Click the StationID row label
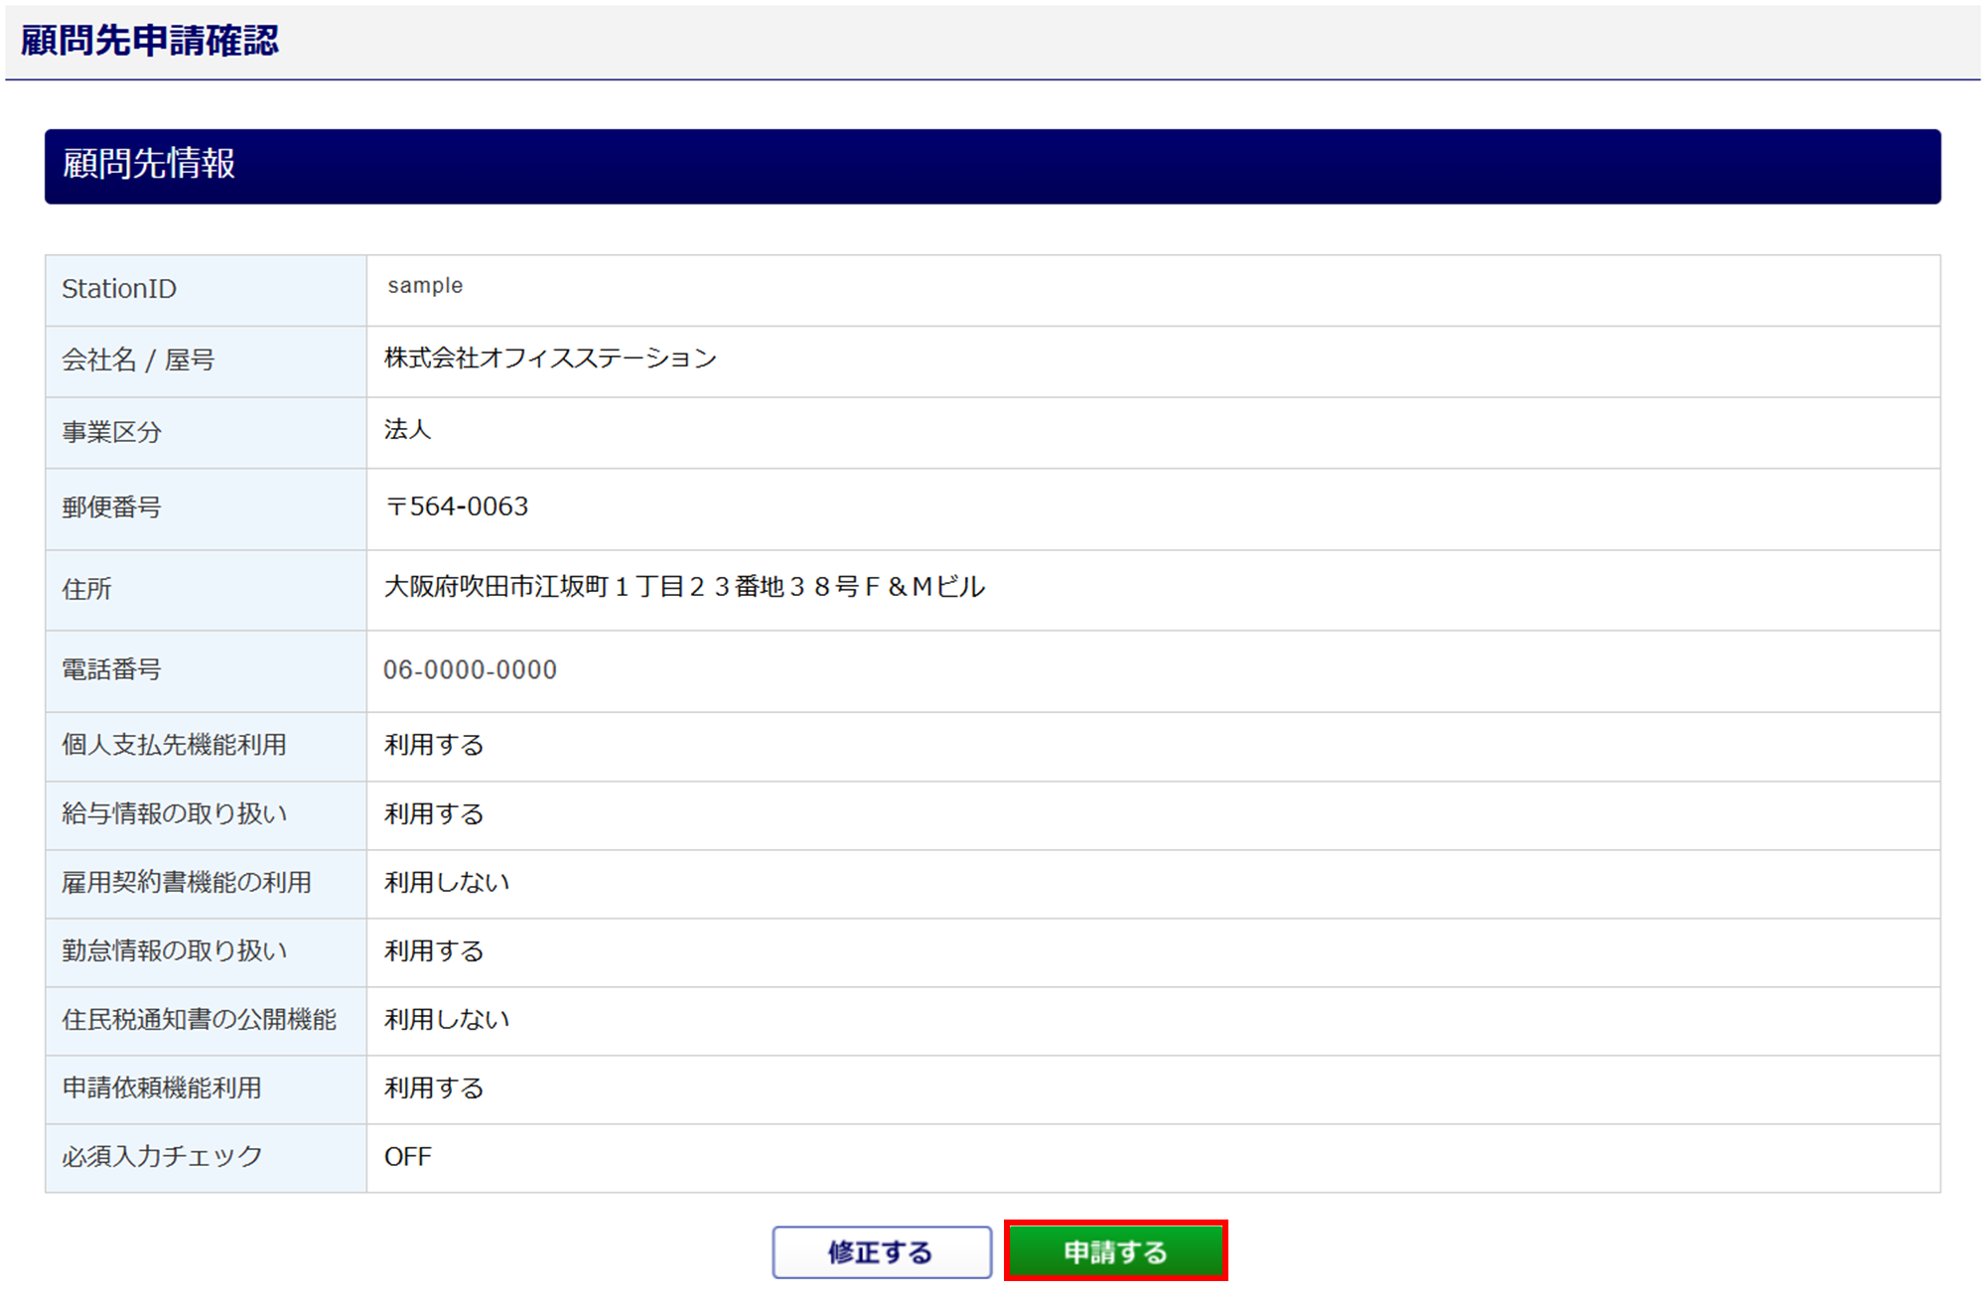 tap(119, 289)
